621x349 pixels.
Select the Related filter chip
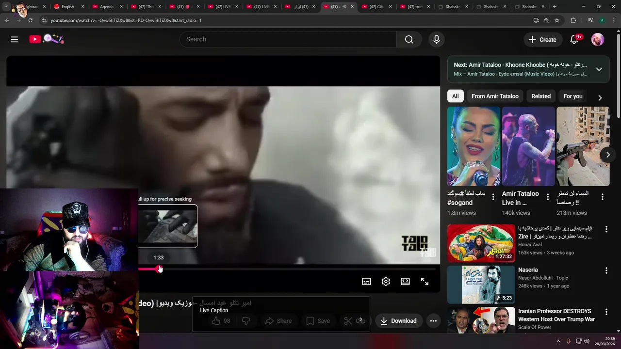541,96
